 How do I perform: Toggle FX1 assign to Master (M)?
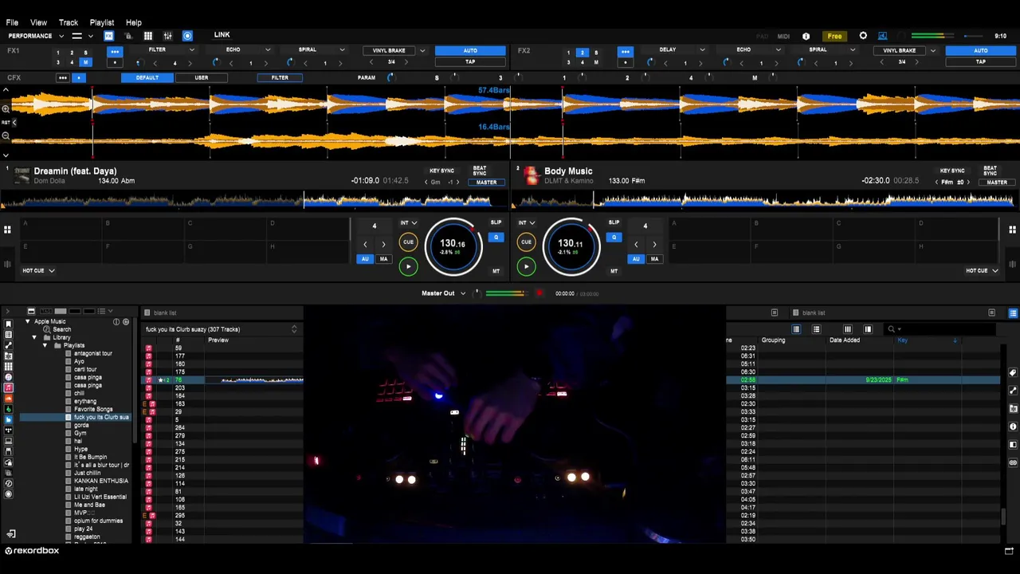tap(85, 62)
